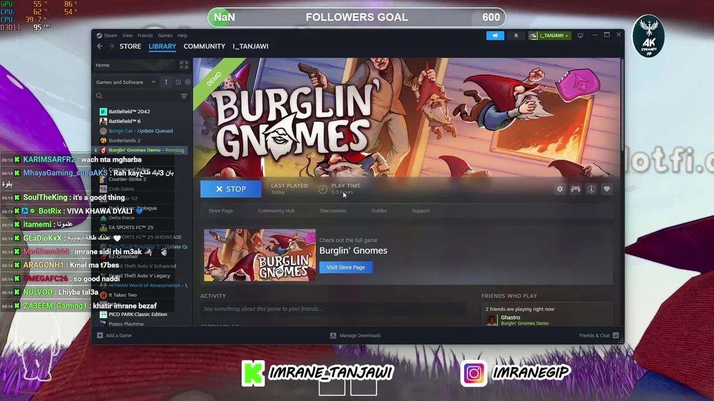Switch to collections grid view icon
This screenshot has height=401, width=714.
(184, 65)
